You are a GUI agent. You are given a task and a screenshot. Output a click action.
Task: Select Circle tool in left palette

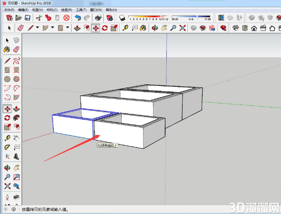7,79
